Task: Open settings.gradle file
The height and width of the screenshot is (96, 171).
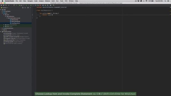Action: (x=13, y=42)
